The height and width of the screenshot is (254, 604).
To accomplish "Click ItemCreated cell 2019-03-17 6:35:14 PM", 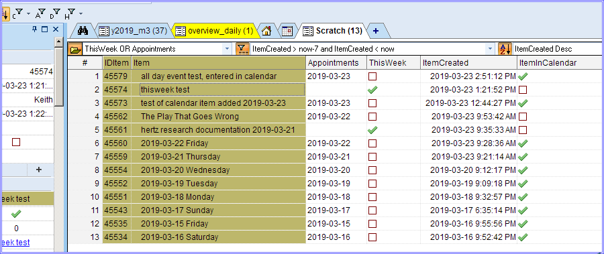I will [x=469, y=210].
